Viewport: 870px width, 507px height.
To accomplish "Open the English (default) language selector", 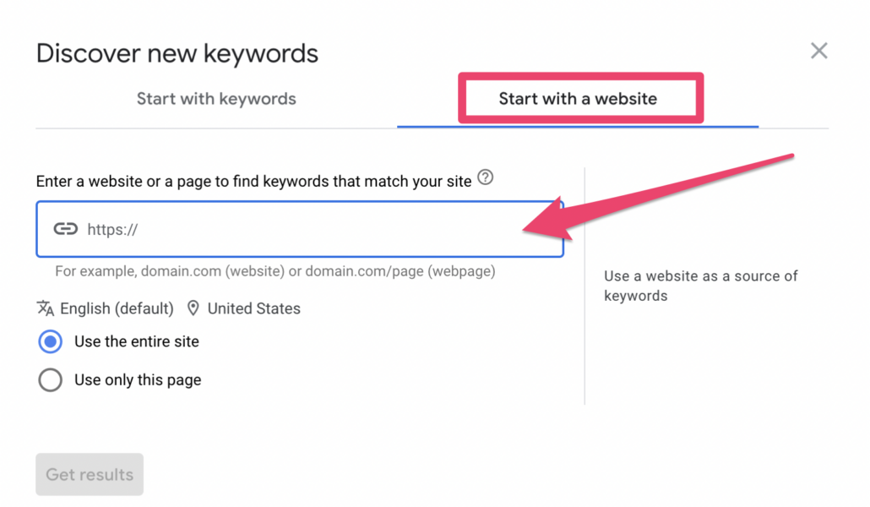I will [x=117, y=308].
